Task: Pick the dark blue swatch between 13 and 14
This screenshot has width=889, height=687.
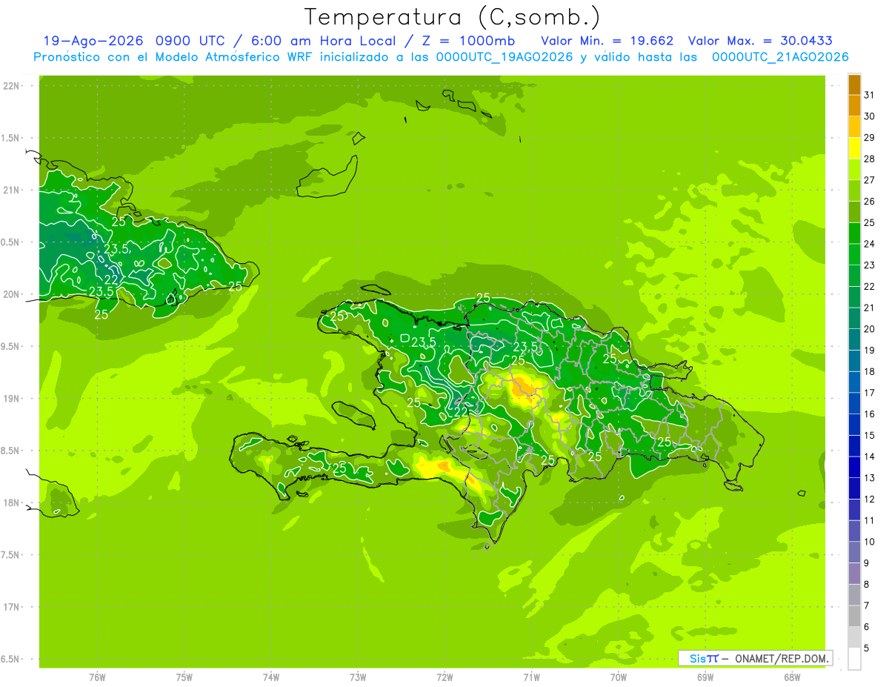Action: click(x=854, y=468)
